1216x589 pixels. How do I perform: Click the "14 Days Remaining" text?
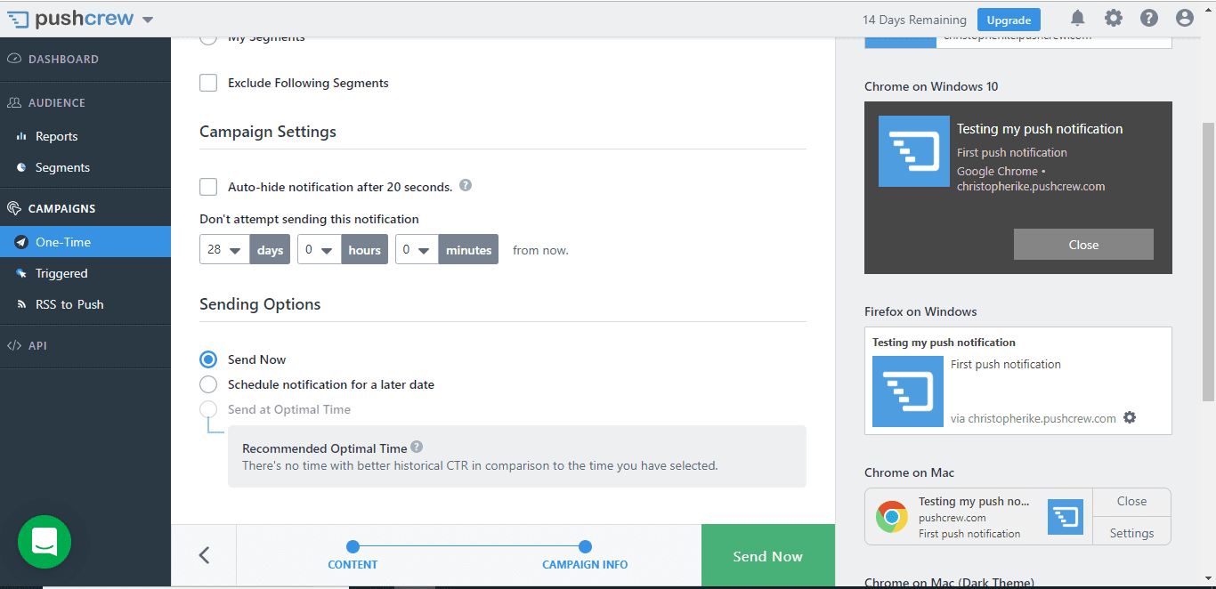(x=914, y=20)
